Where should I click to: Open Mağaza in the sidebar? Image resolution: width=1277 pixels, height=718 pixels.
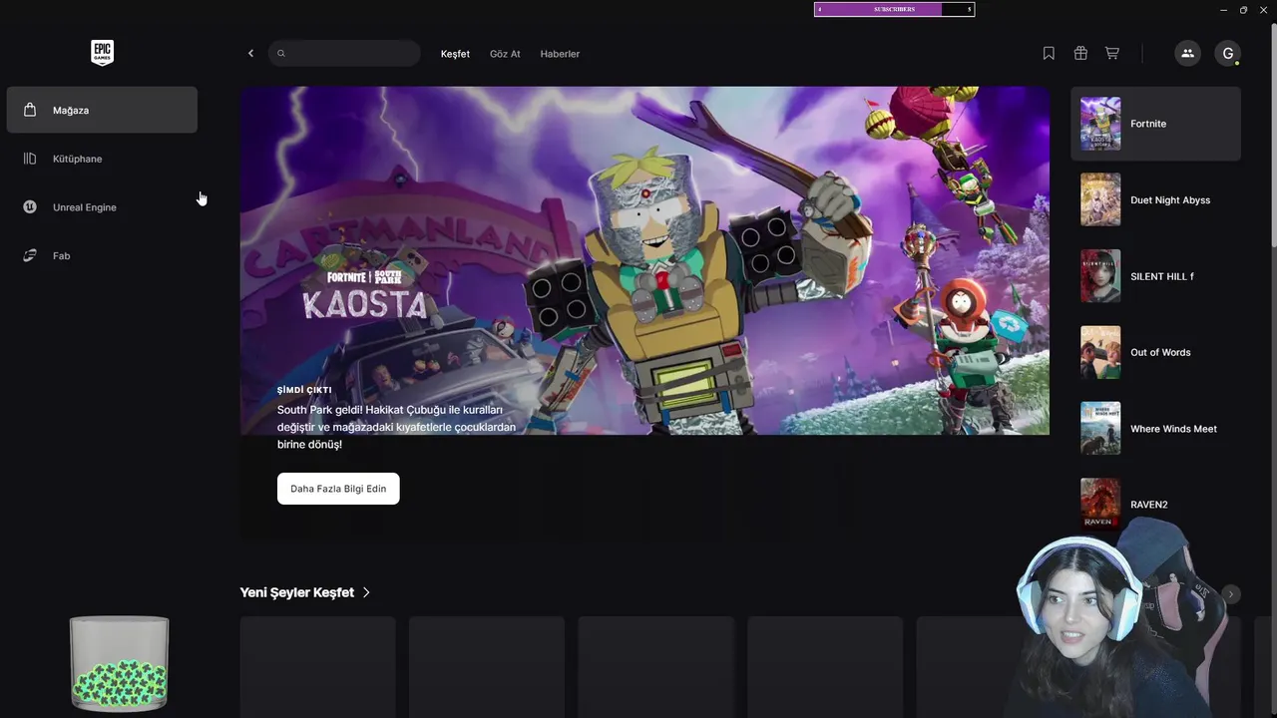tap(102, 110)
